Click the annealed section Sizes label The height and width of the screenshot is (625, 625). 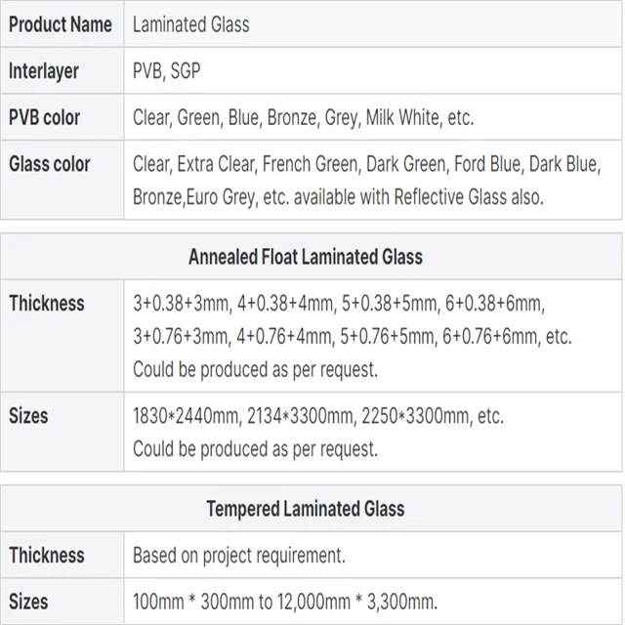pyautogui.click(x=28, y=415)
